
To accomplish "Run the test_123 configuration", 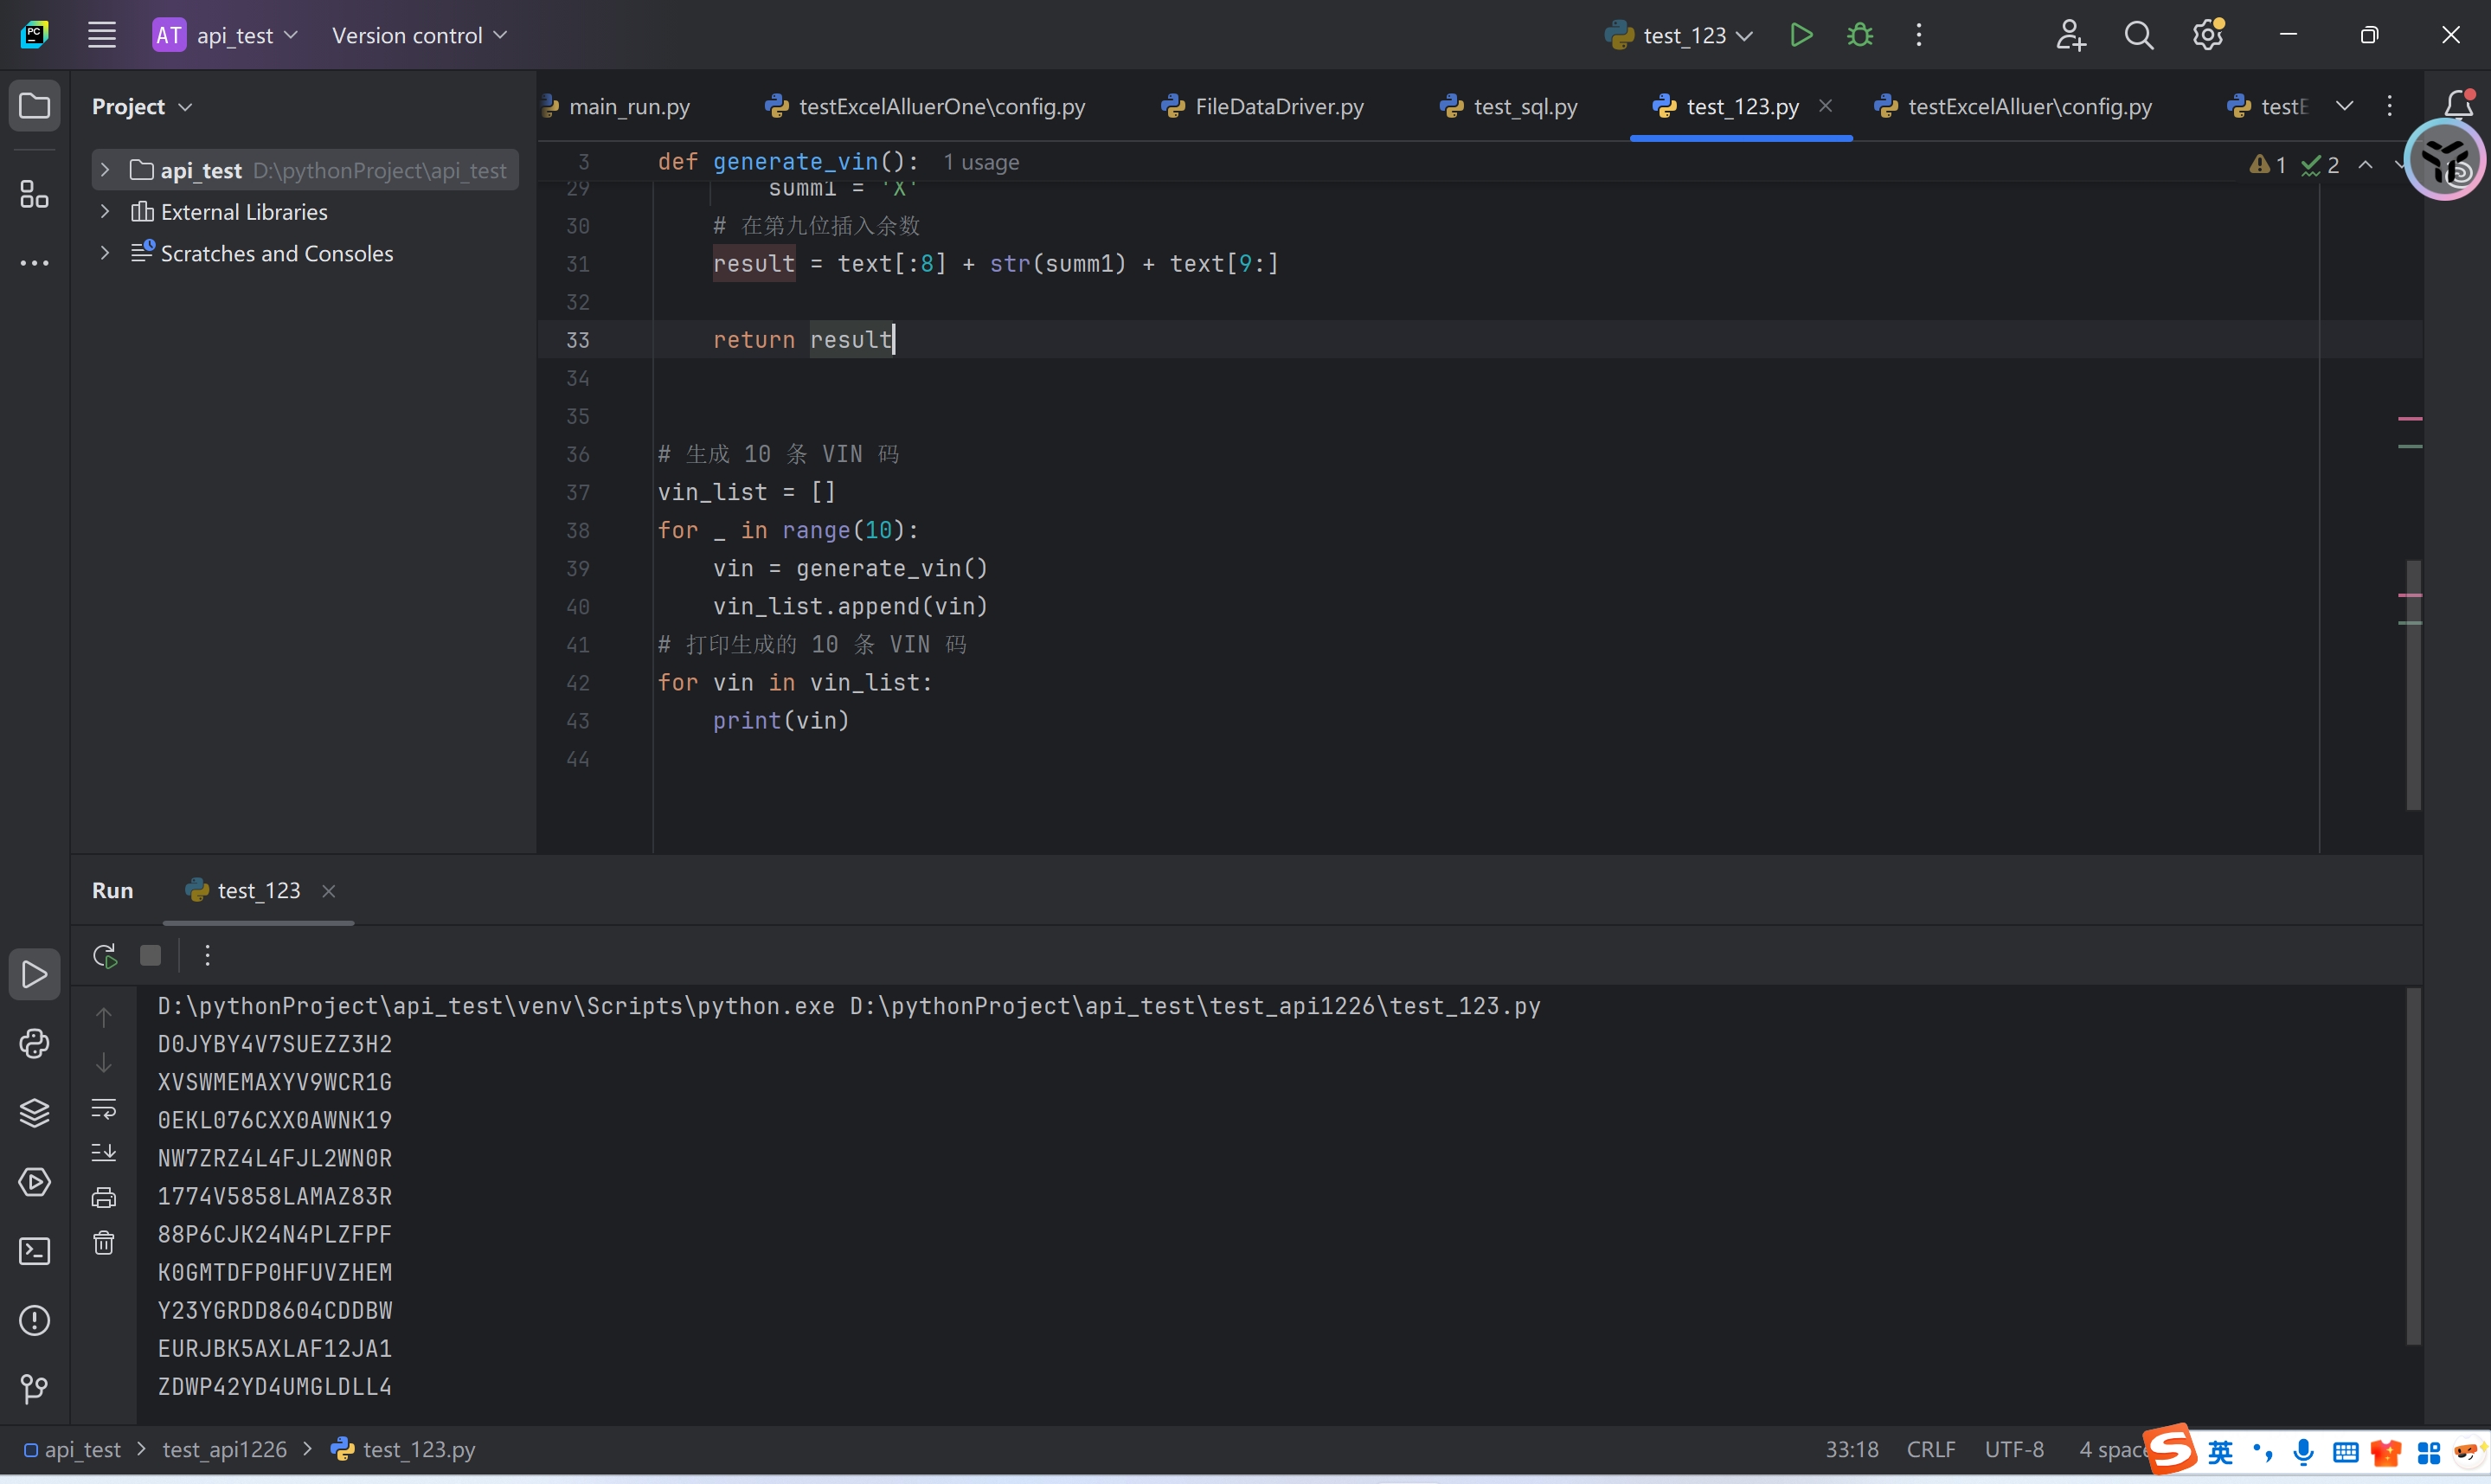I will (1801, 36).
